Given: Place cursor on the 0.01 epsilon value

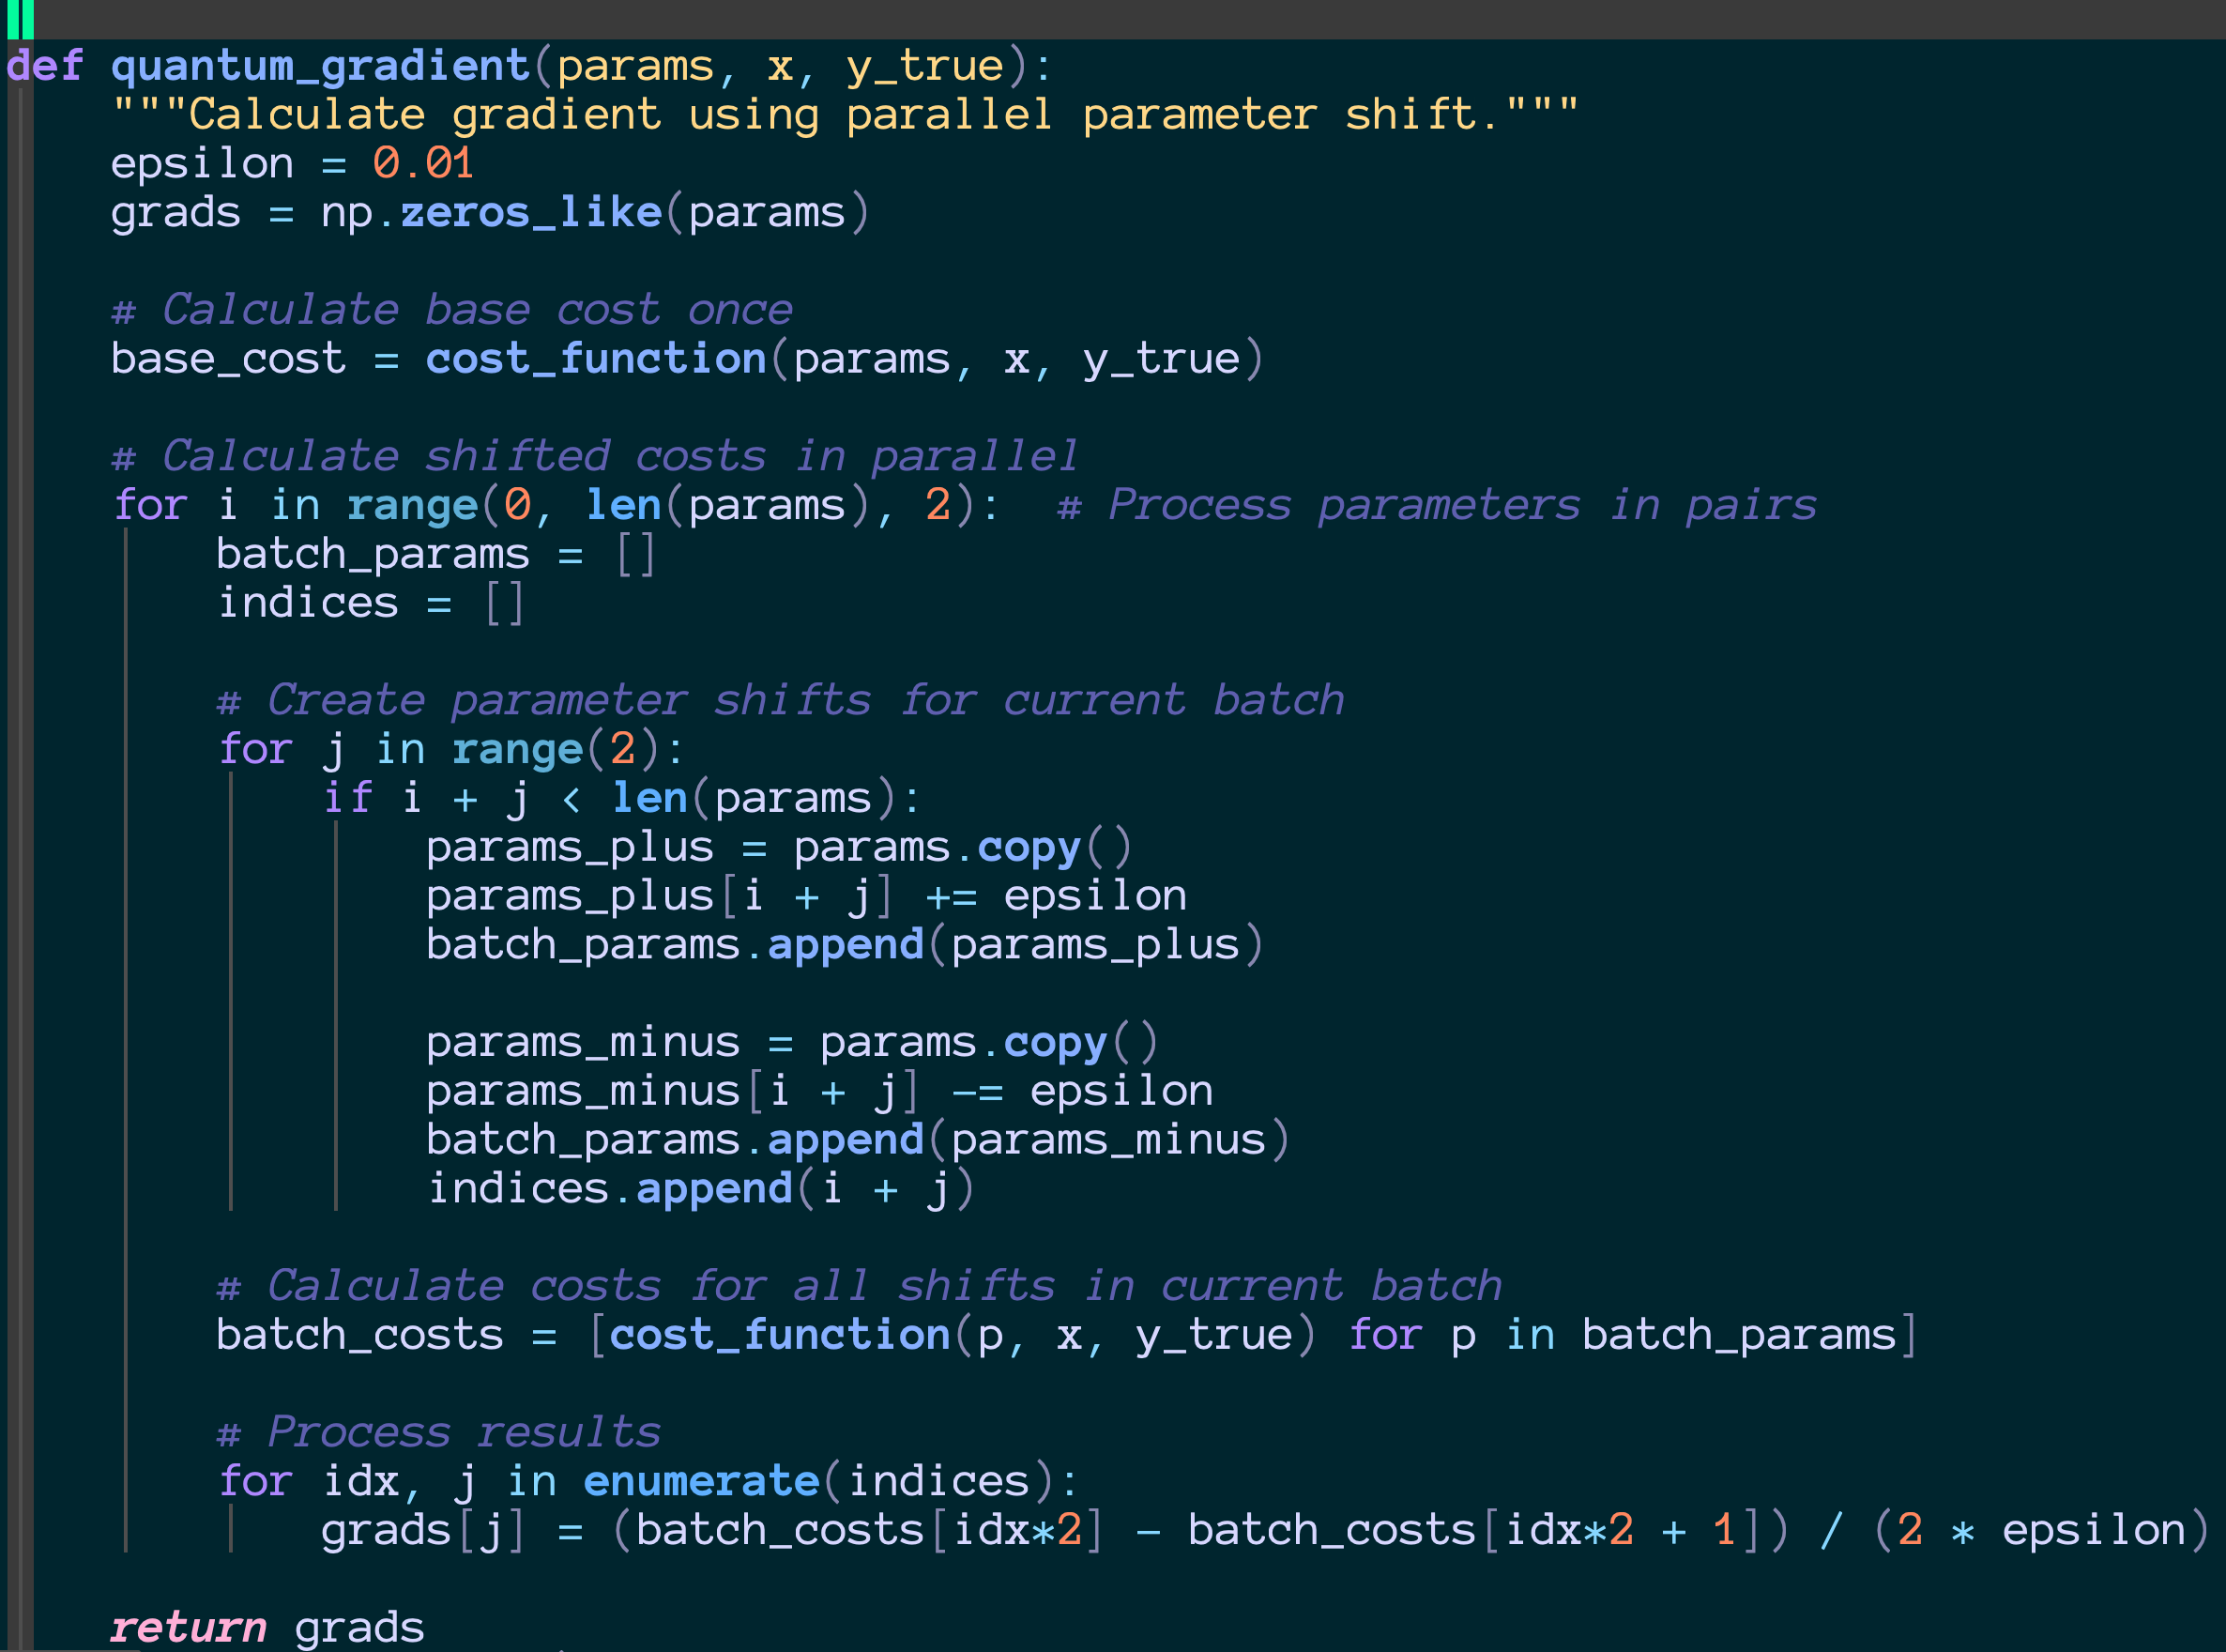Looking at the screenshot, I should (423, 164).
